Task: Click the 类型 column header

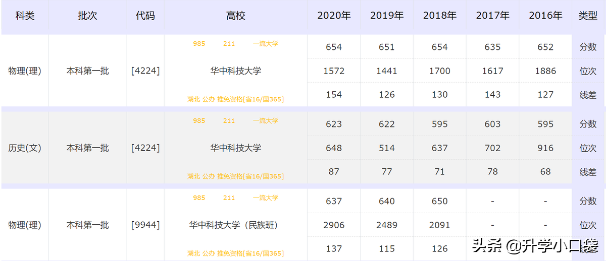Action: [x=588, y=16]
